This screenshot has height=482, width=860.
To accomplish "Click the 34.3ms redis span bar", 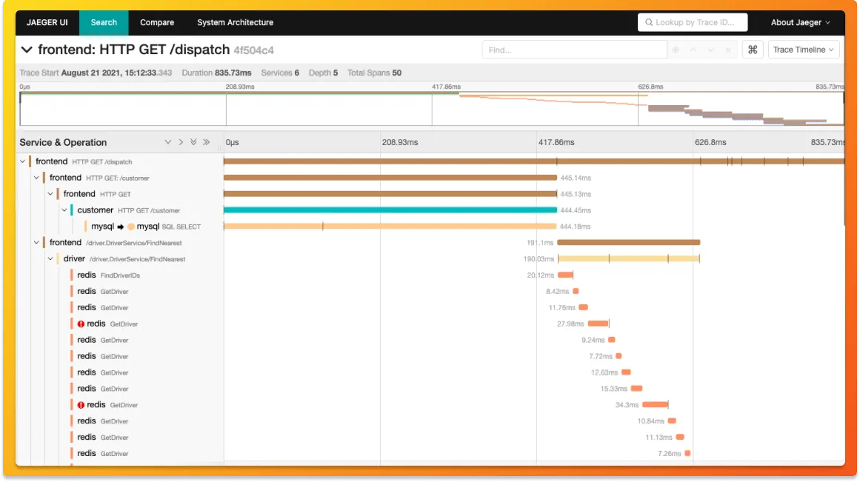I will 655,405.
